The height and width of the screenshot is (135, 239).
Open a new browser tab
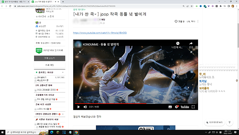[x=63, y=2]
